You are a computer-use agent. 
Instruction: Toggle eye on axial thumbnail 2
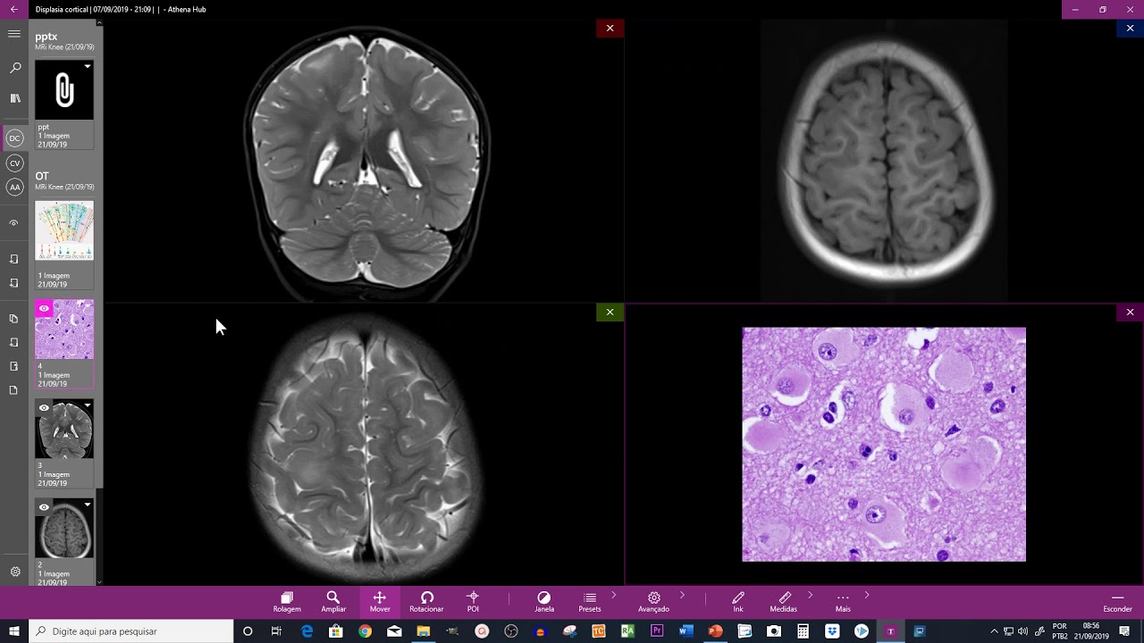coord(44,506)
